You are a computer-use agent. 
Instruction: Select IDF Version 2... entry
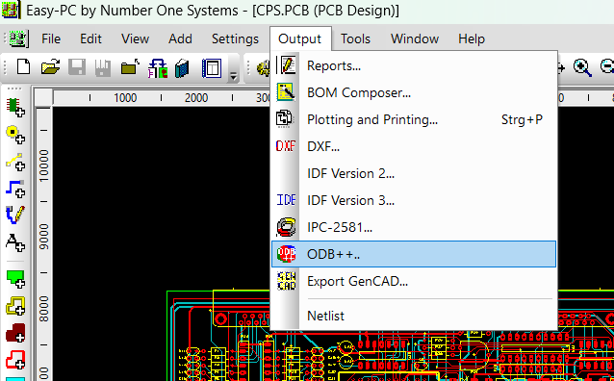[414, 173]
